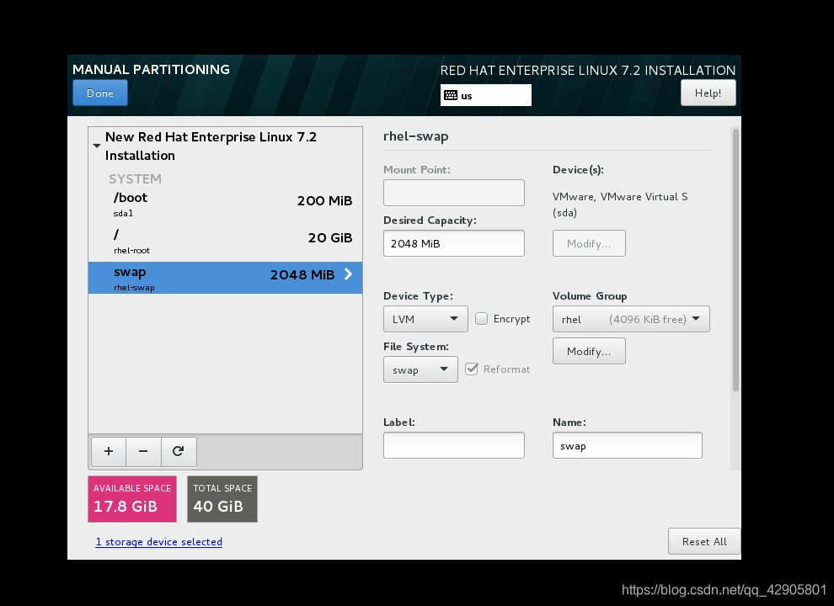
Task: Click the Name field containing swap
Action: tap(627, 445)
